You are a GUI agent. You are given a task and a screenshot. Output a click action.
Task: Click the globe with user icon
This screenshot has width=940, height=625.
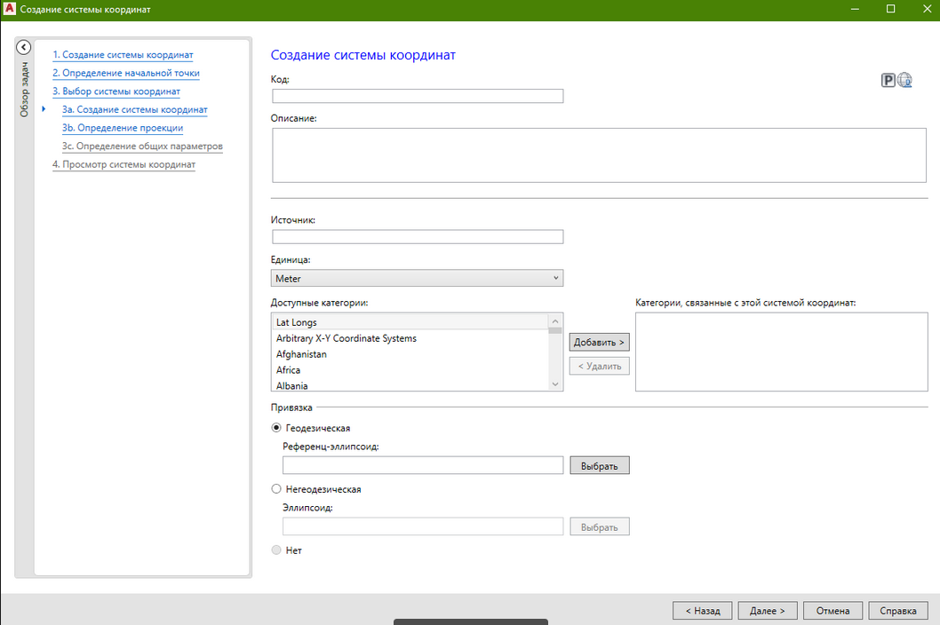click(x=905, y=80)
